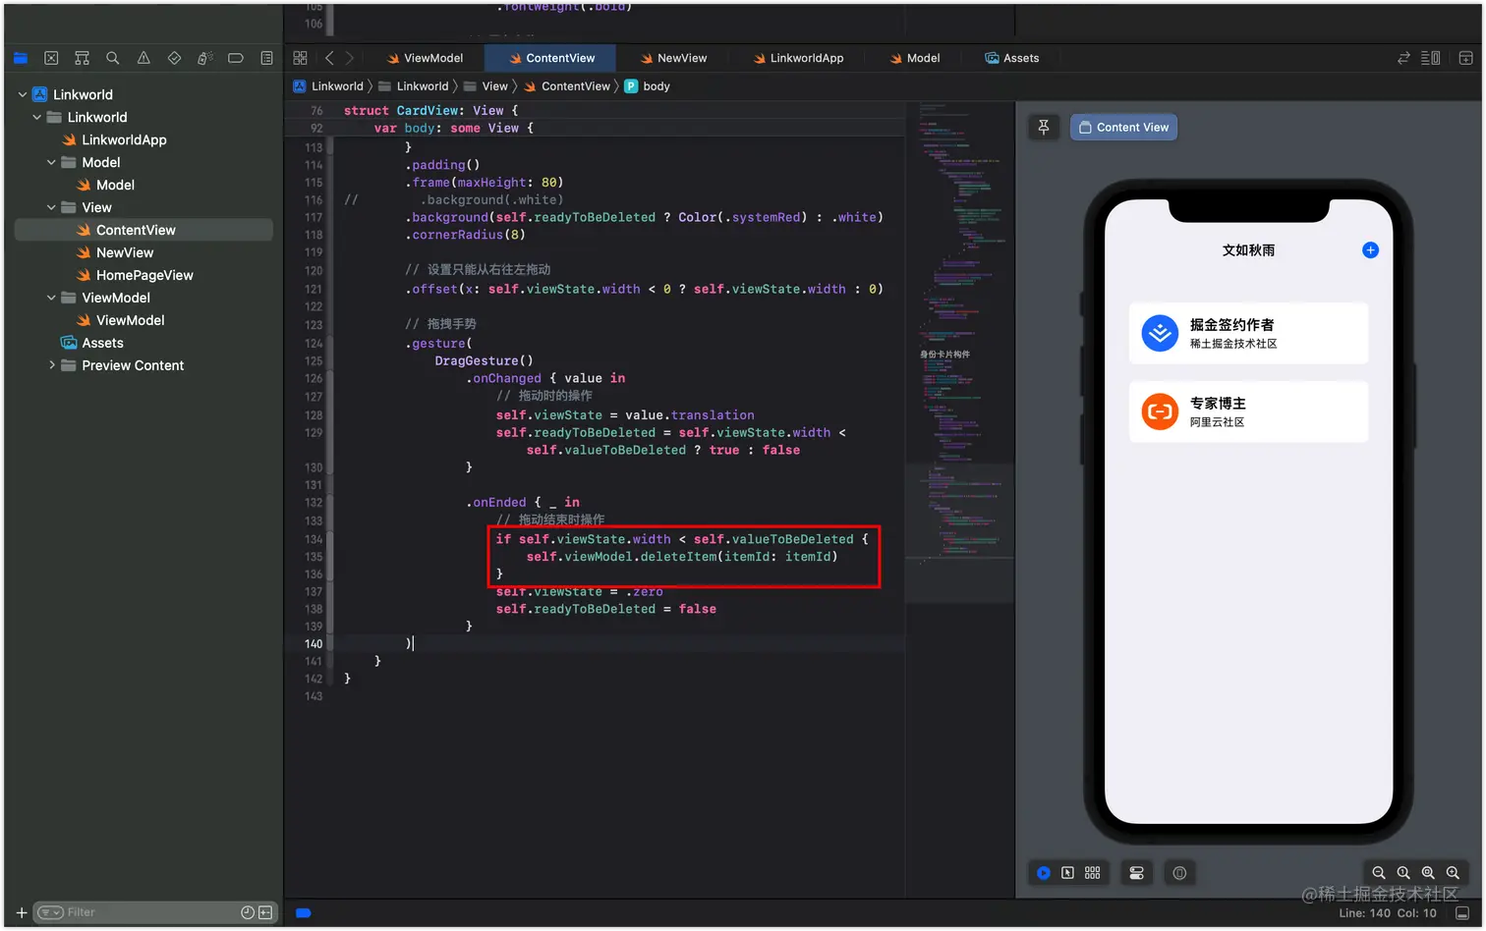
Task: Add a new file with plus button
Action: coord(22,912)
